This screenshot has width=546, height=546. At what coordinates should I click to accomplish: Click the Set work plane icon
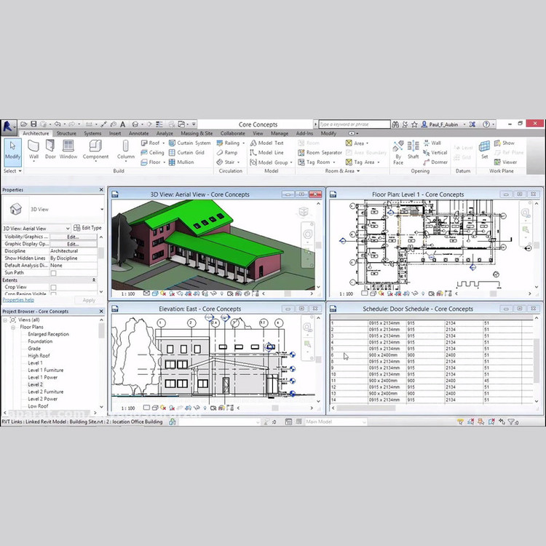click(x=484, y=148)
